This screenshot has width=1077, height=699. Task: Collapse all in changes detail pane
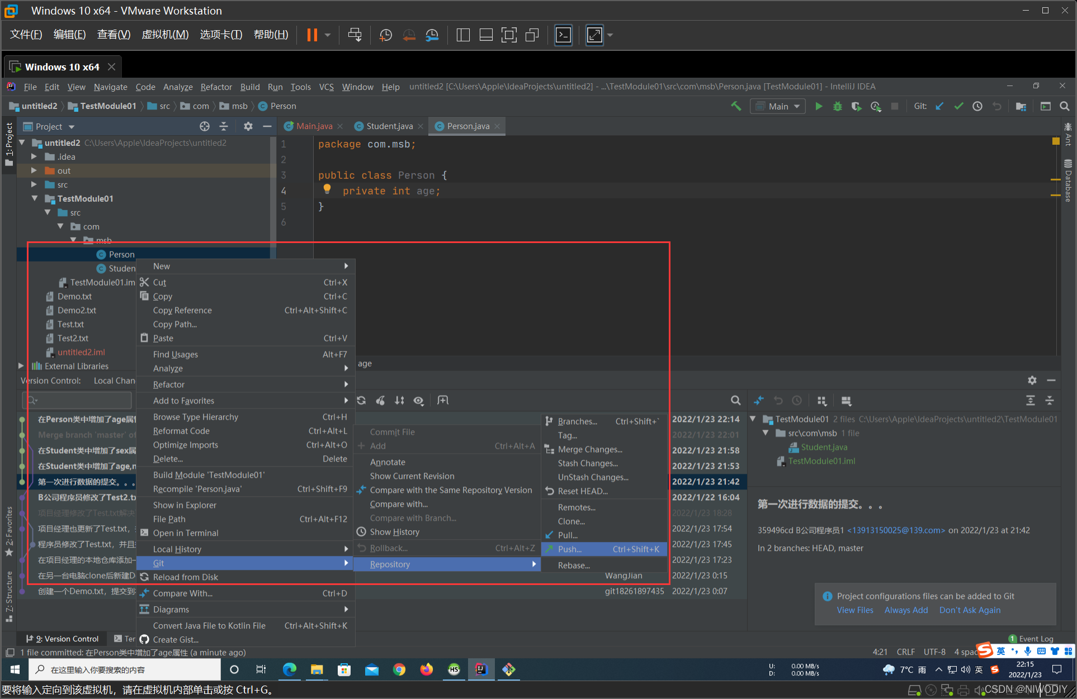pyautogui.click(x=1050, y=401)
